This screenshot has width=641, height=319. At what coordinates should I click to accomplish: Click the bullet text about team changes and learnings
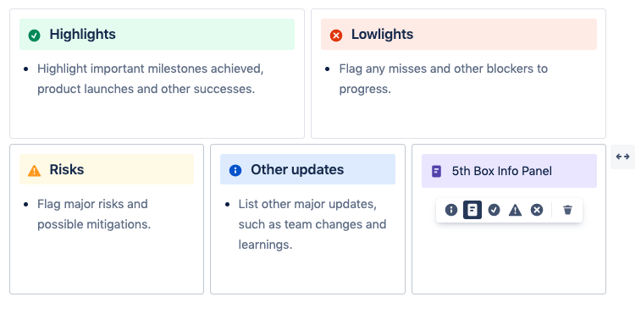point(312,224)
